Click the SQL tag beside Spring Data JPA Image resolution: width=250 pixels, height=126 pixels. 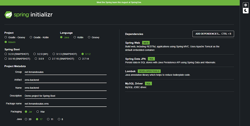[151, 59]
